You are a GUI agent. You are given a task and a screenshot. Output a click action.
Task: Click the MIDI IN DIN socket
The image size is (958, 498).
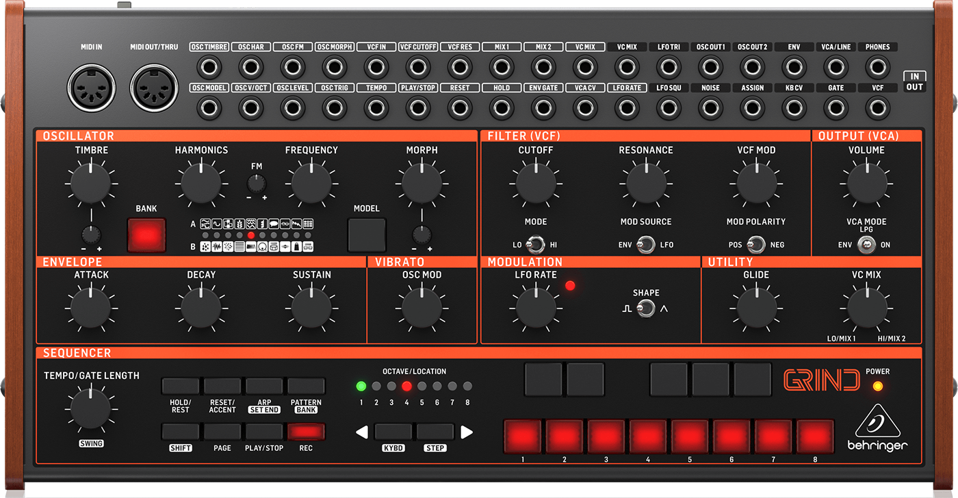tap(92, 89)
